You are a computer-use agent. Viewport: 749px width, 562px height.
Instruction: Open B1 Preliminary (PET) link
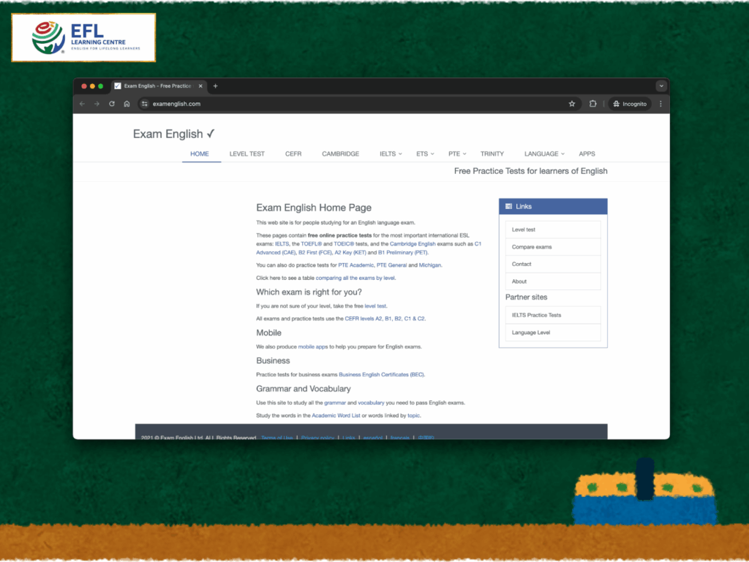pos(403,252)
